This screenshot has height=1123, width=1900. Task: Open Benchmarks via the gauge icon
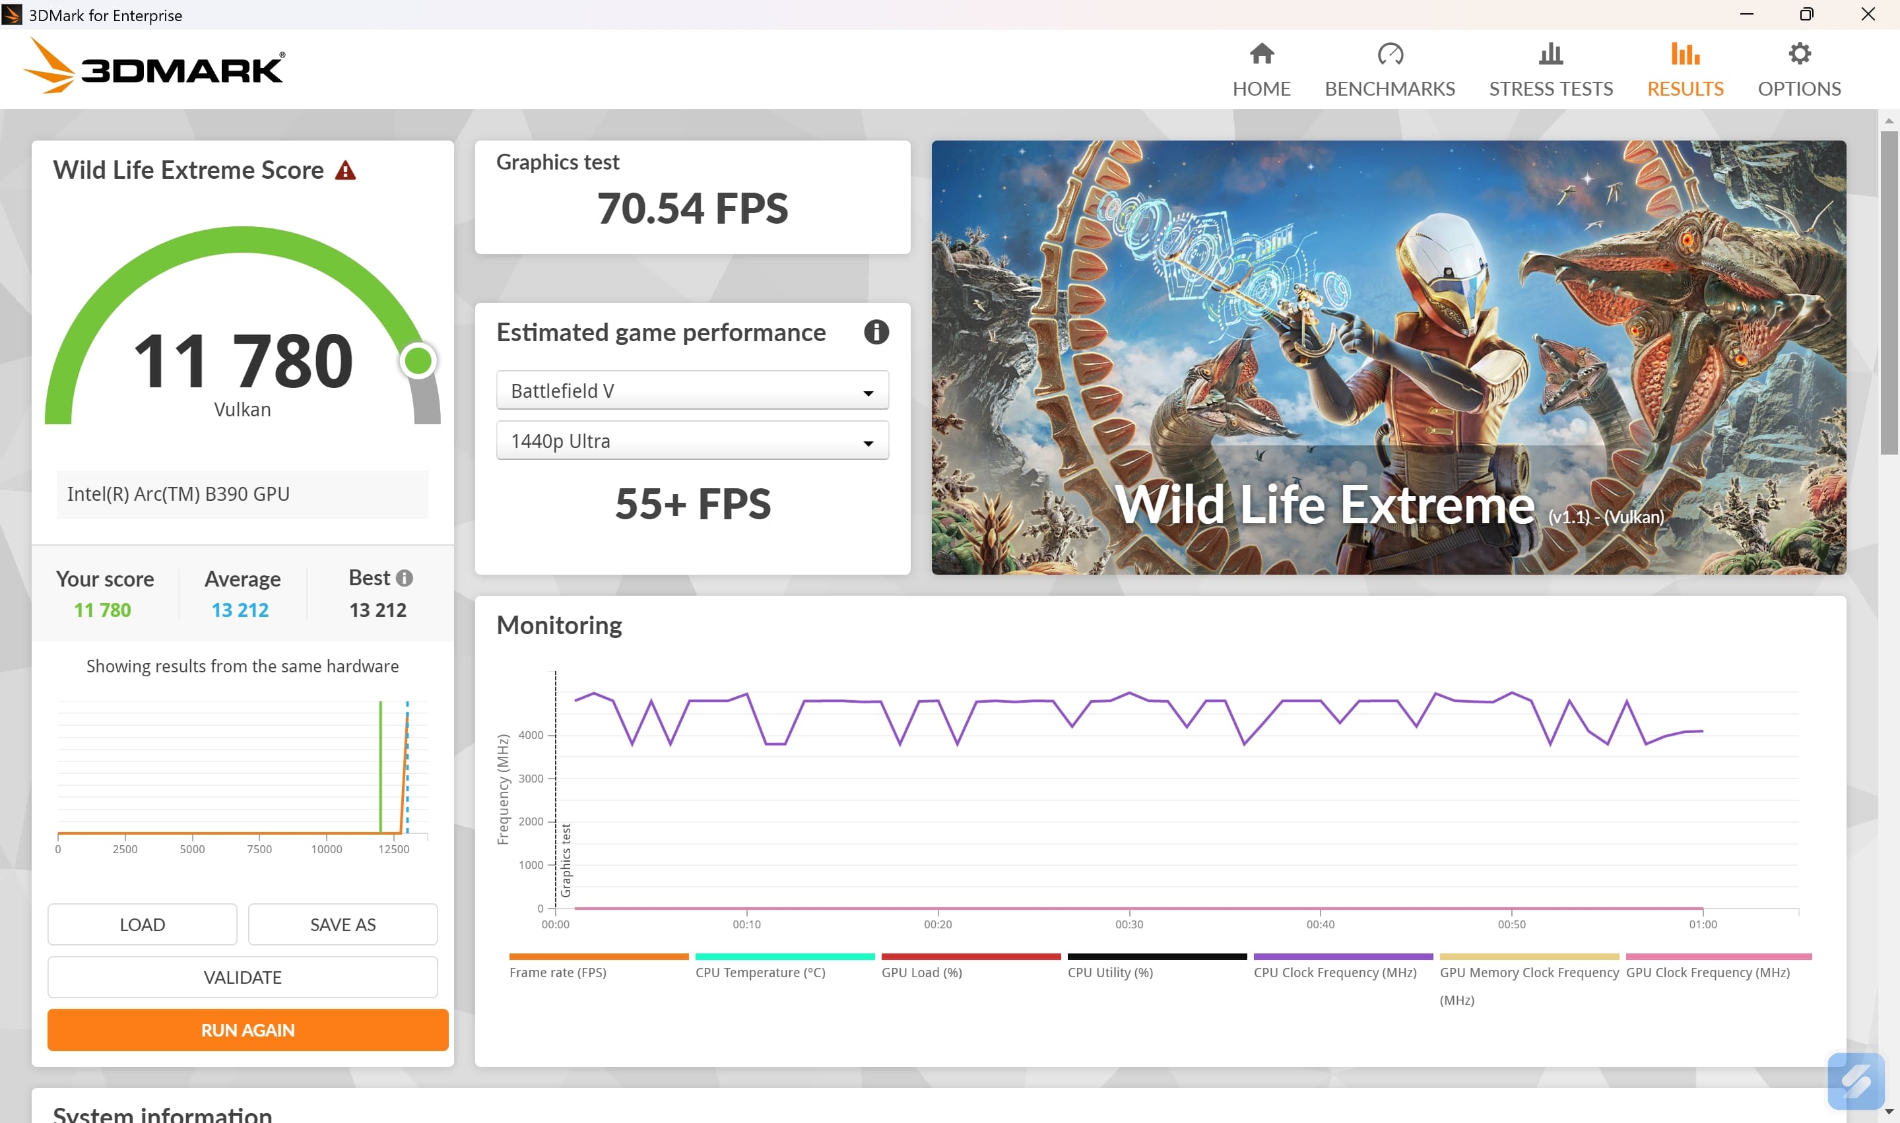click(1389, 53)
